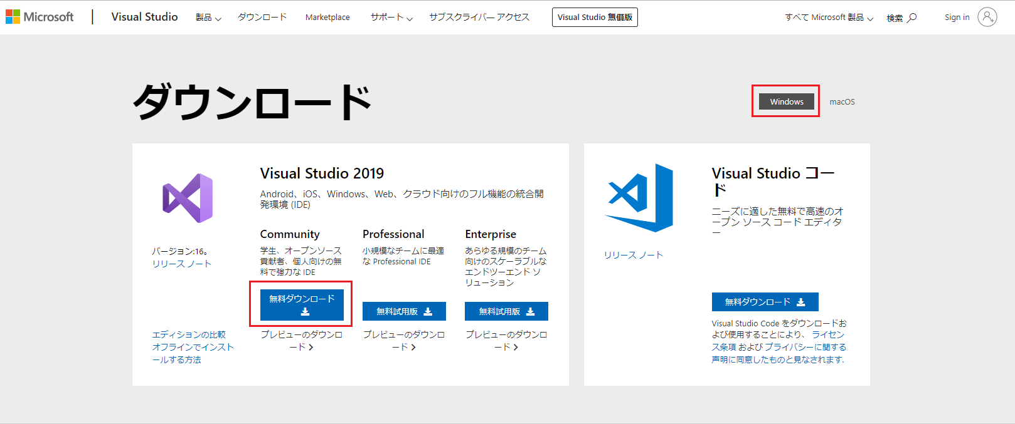
Task: Click the Enterprise 無料試用版 button
Action: coord(506,311)
